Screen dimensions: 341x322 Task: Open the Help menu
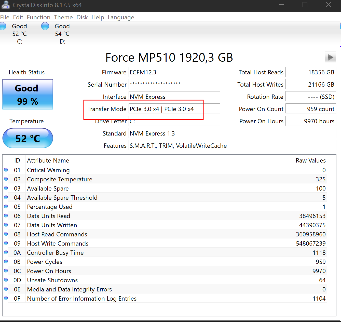[x=98, y=17]
